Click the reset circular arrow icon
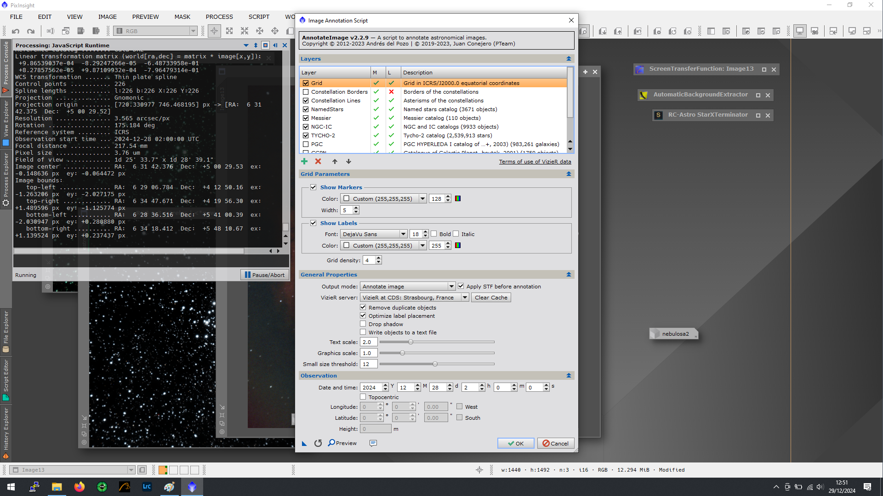This screenshot has height=496, width=883. click(318, 443)
